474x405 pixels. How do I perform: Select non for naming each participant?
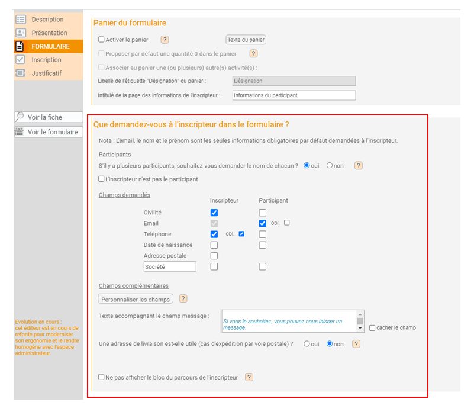tap(330, 165)
